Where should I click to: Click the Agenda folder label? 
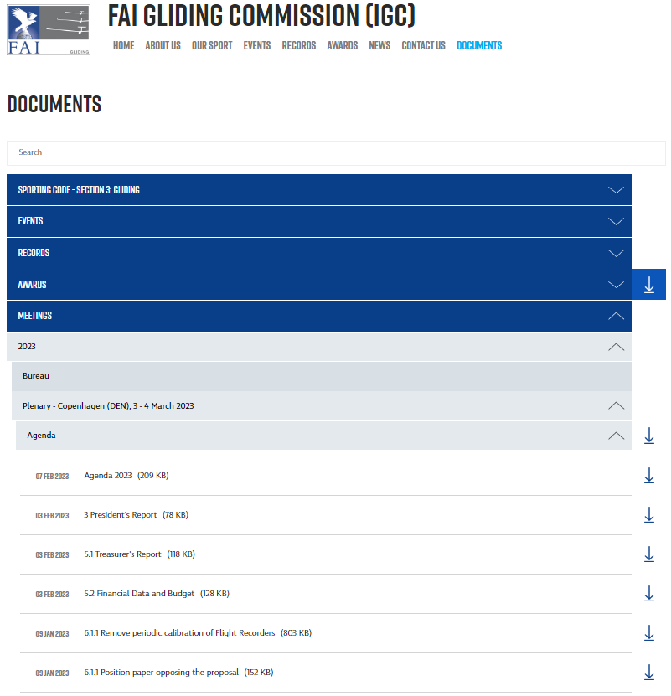pyautogui.click(x=41, y=436)
